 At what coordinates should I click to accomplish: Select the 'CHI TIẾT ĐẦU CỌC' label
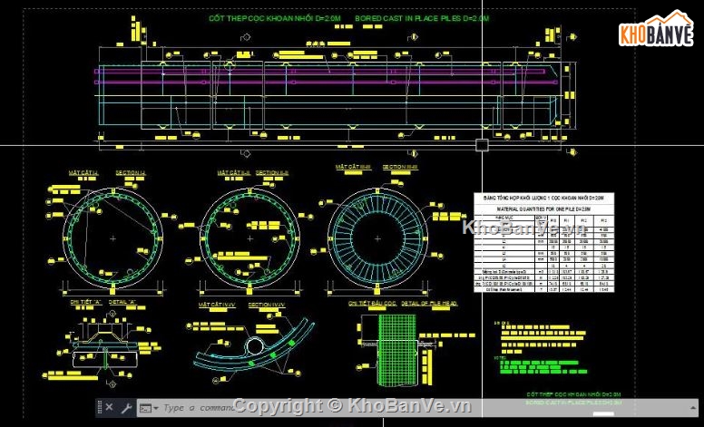tap(372, 304)
